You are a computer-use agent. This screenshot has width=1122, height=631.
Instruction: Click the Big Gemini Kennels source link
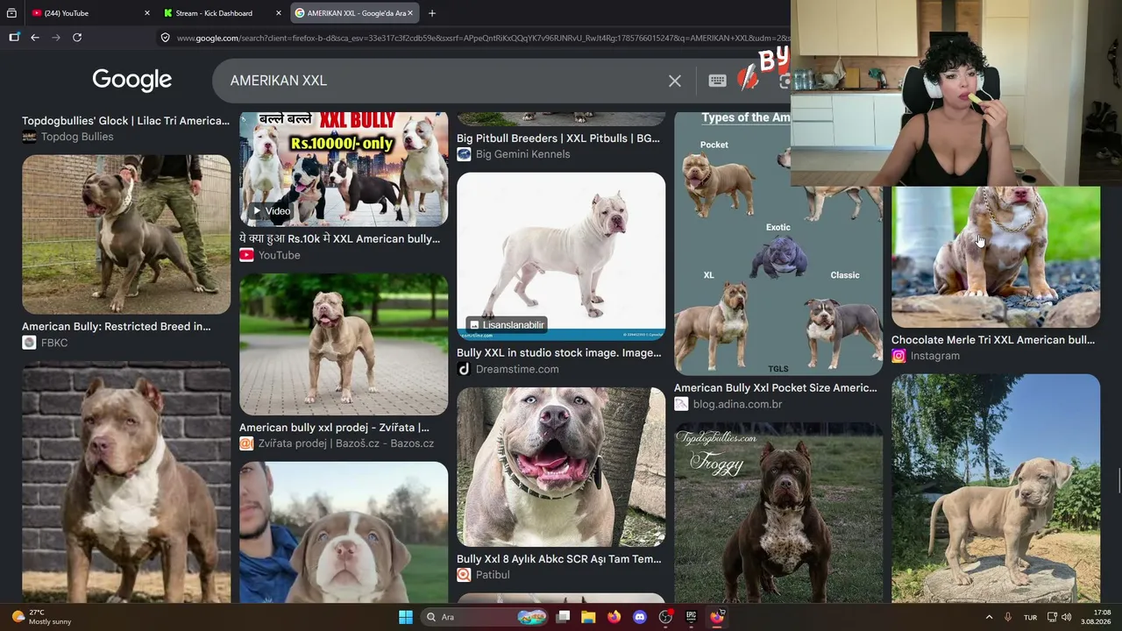click(513, 154)
